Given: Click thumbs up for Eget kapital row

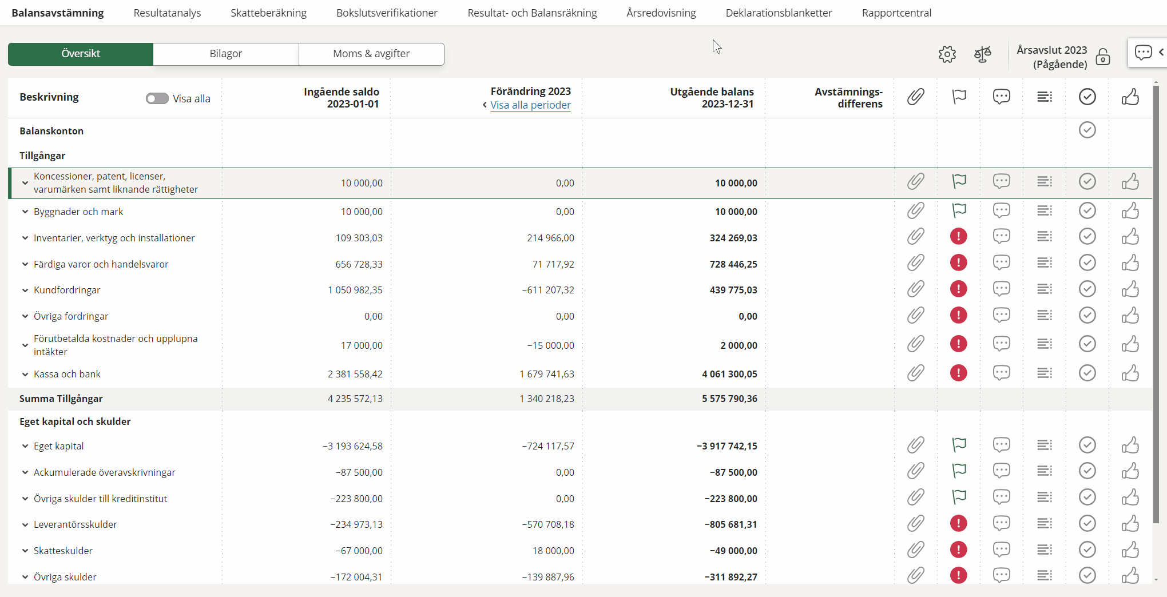Looking at the screenshot, I should click(x=1130, y=445).
